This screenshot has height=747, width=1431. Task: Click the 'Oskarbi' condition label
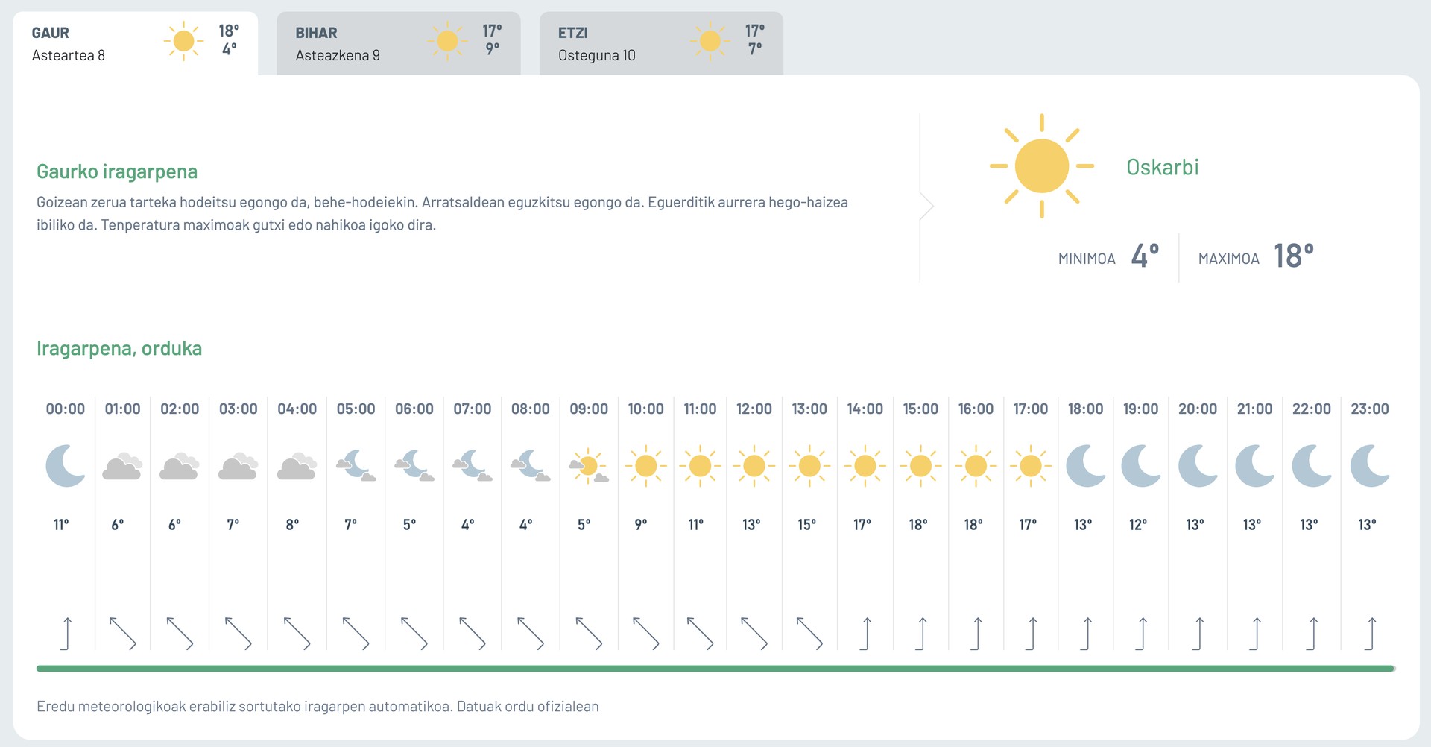coord(1162,167)
